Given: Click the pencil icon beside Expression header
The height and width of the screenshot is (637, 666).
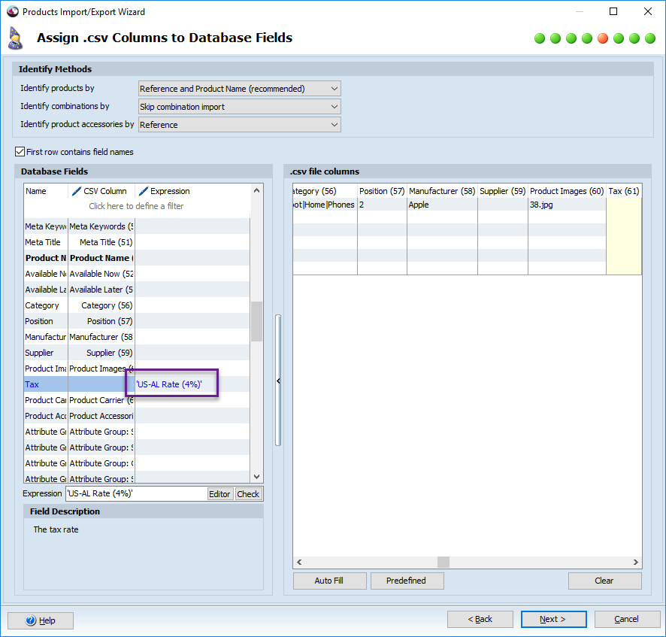Looking at the screenshot, I should point(143,191).
